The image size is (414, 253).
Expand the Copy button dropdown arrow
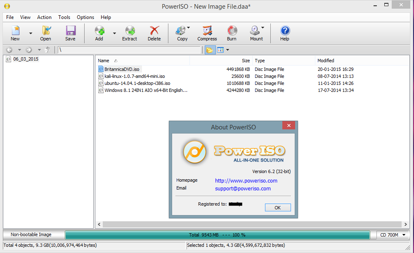tap(189, 28)
